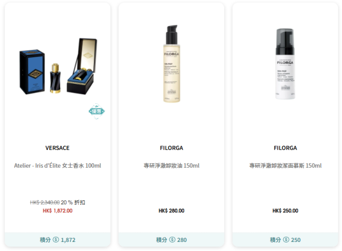Open the Versace perfume product image
The height and width of the screenshot is (251, 342).
(58, 66)
